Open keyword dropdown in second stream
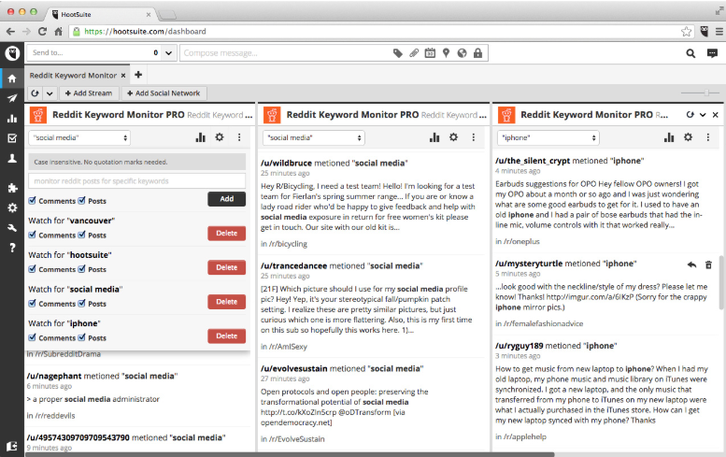This screenshot has width=726, height=457. (x=313, y=137)
